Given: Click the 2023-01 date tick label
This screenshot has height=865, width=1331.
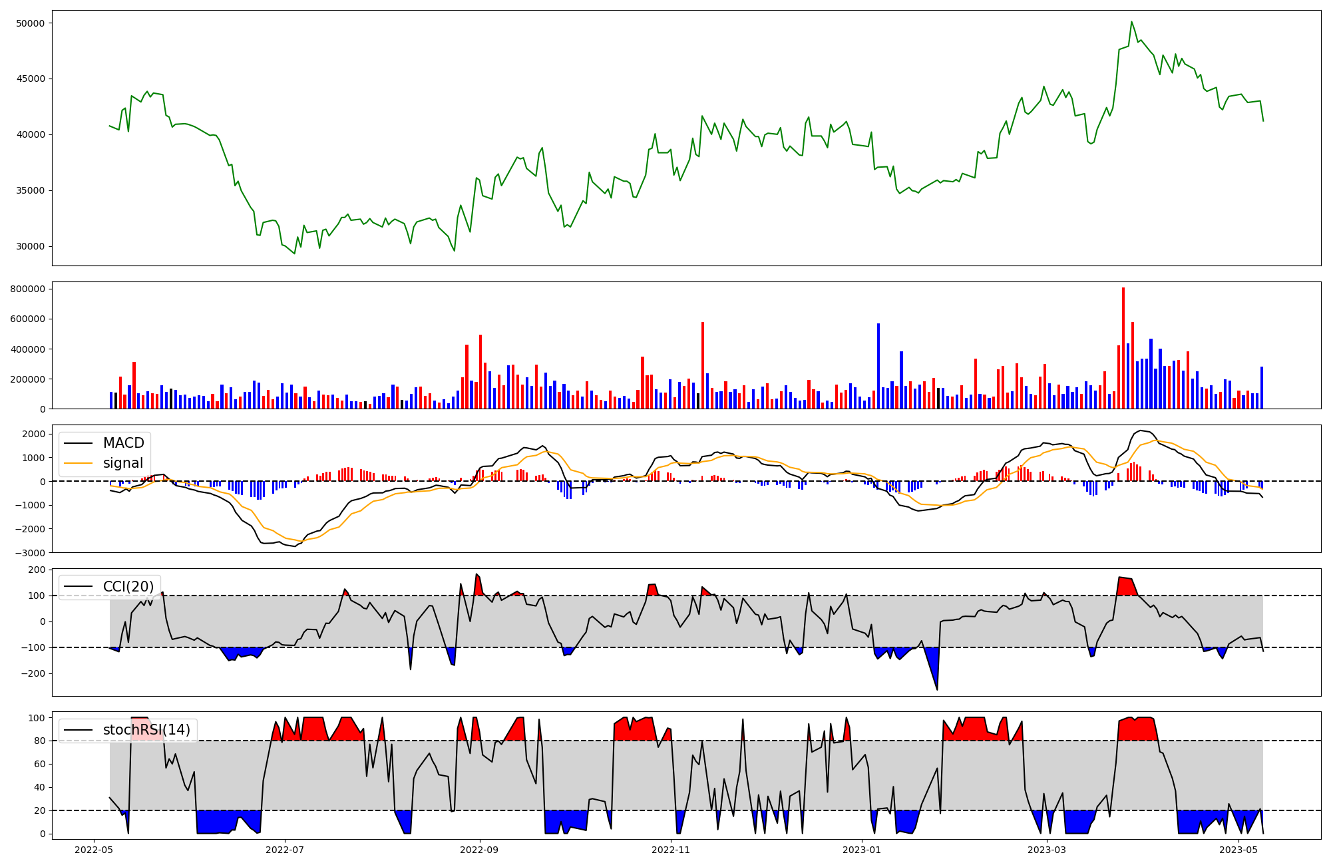Looking at the screenshot, I should tap(862, 850).
